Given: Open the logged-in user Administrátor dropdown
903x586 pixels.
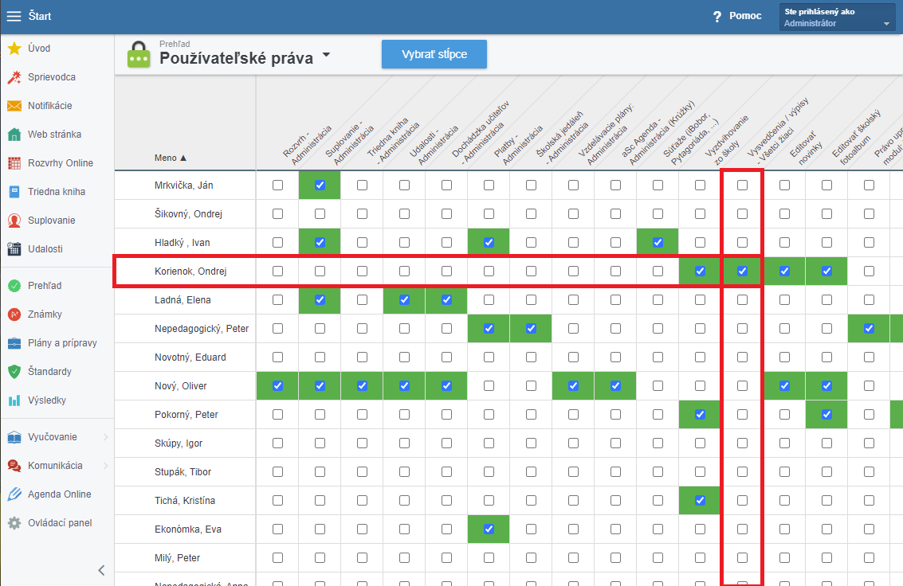Looking at the screenshot, I should tap(837, 18).
